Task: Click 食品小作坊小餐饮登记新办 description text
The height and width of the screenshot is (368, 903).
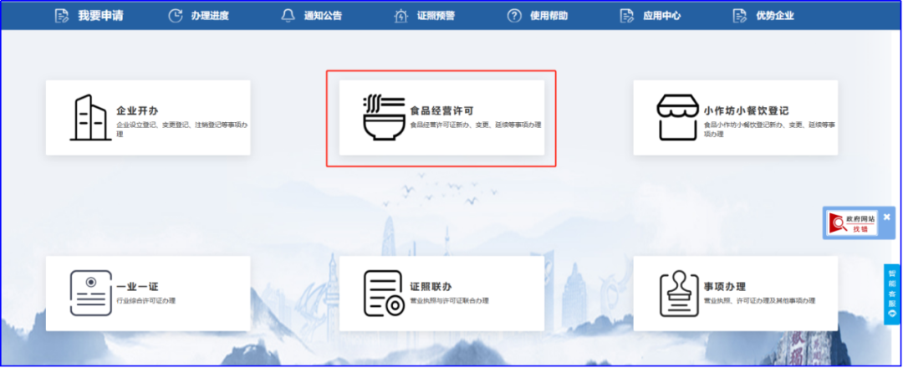Action: pos(769,129)
